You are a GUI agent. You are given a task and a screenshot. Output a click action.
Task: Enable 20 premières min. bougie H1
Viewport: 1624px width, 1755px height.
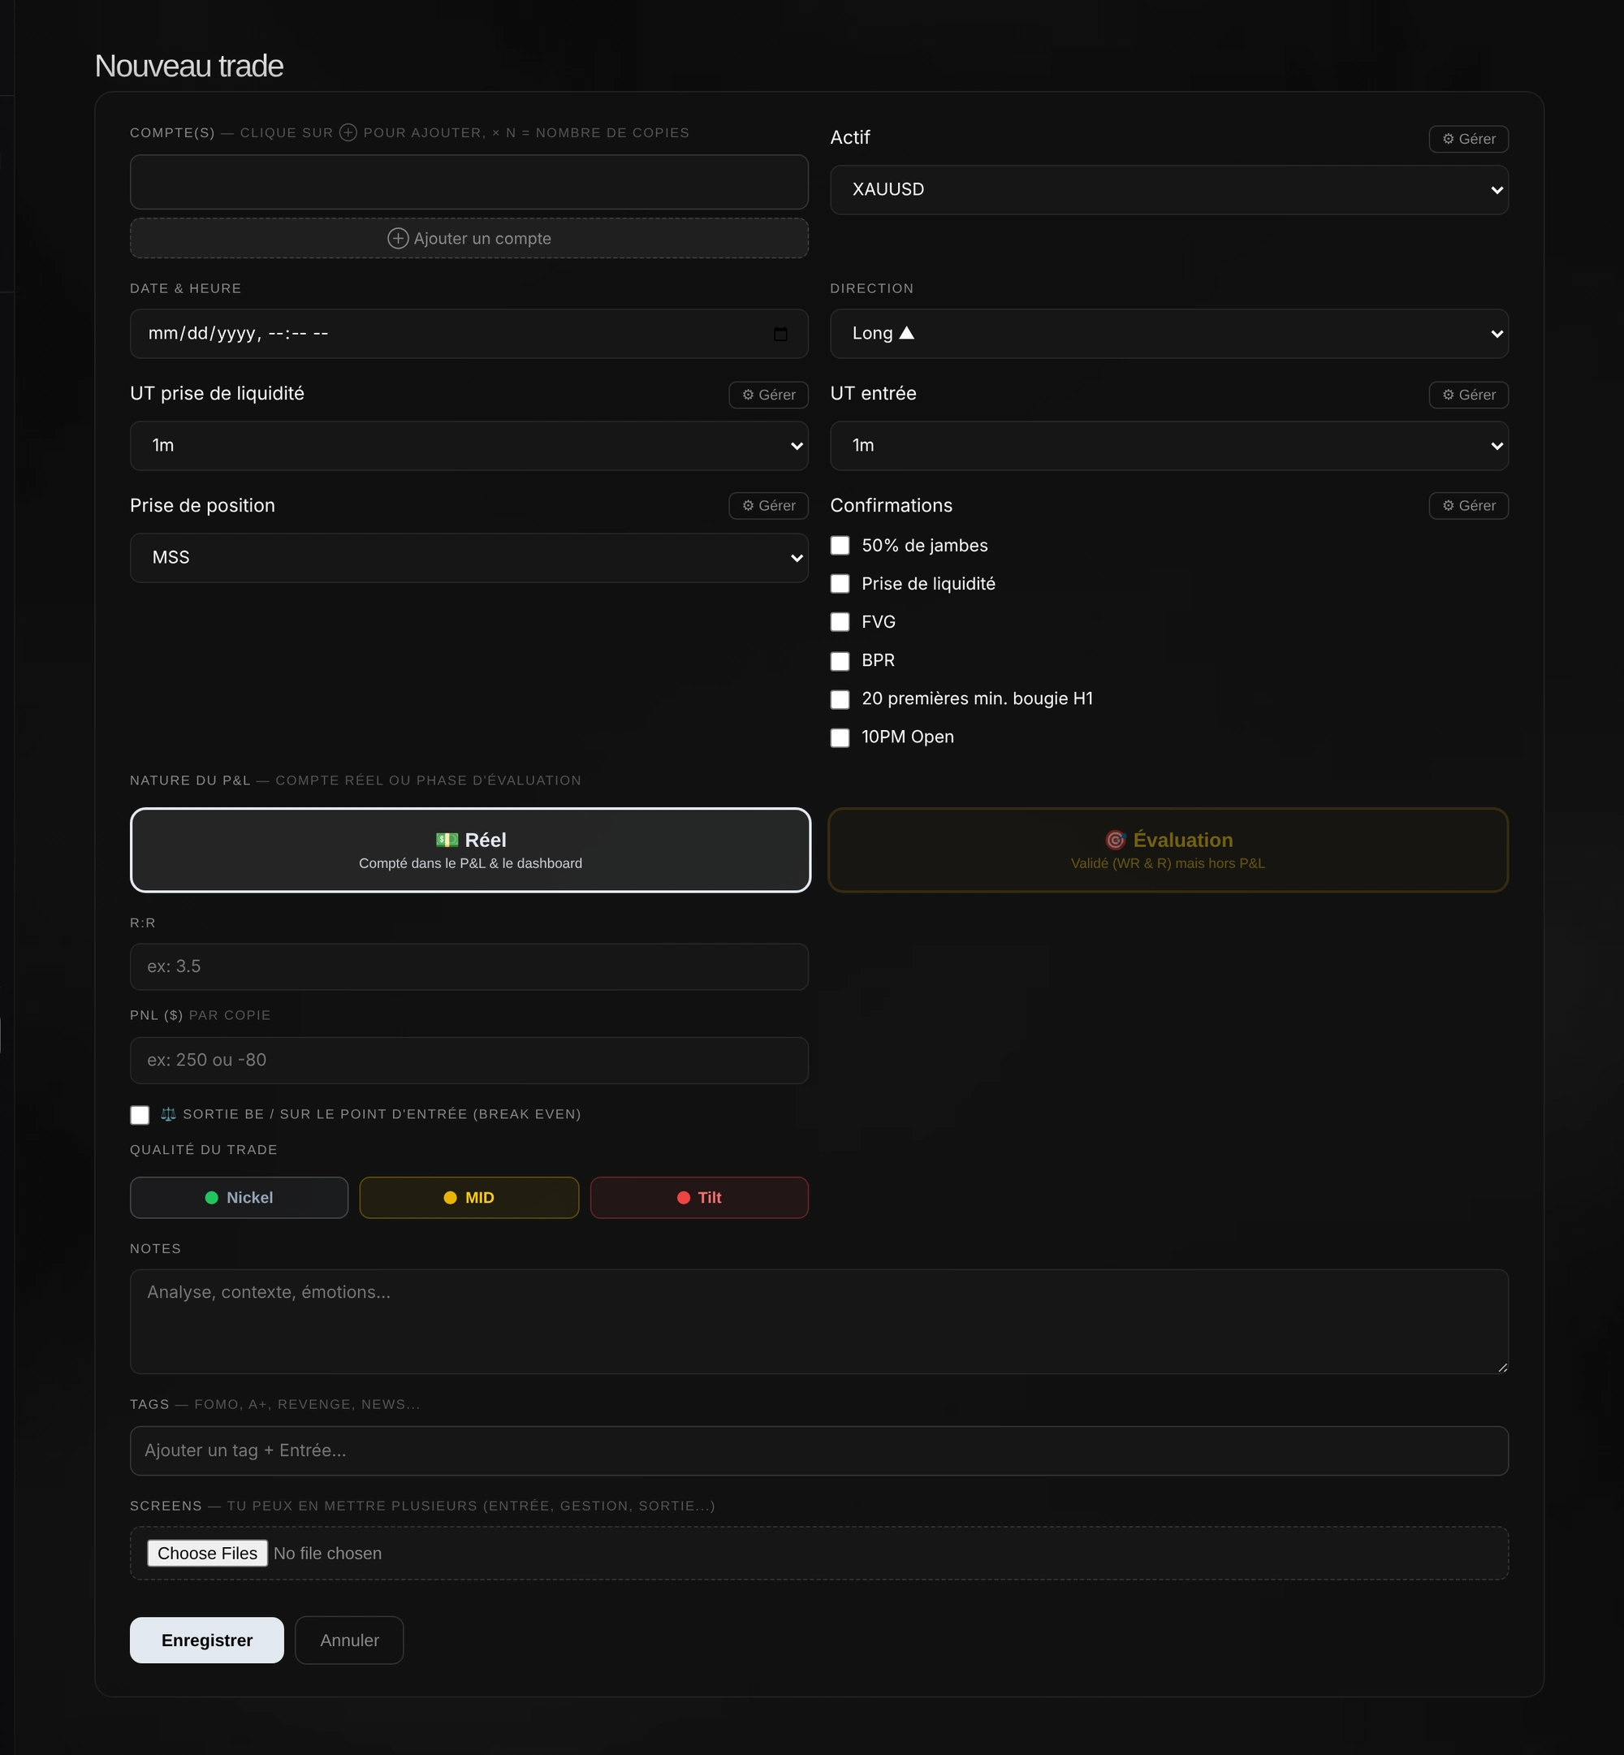coord(840,698)
